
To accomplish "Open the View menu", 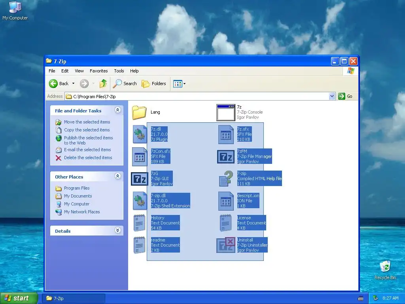I will click(79, 71).
